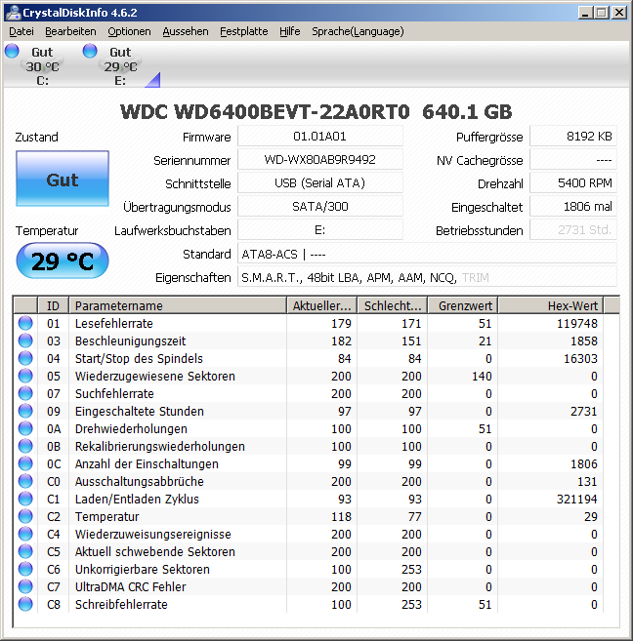The width and height of the screenshot is (633, 641).
Task: Click the Betriebsstunden value 2731 Std.
Action: tap(573, 229)
